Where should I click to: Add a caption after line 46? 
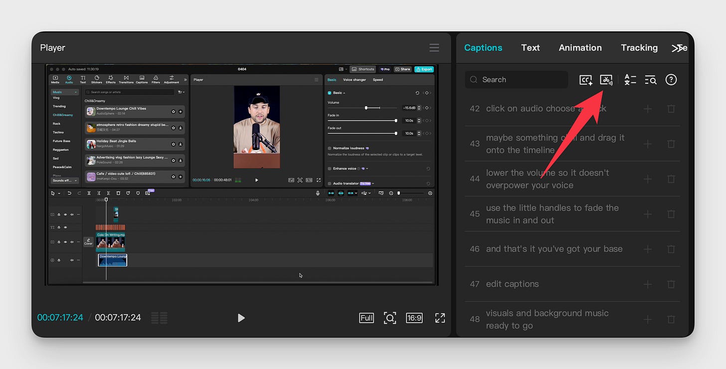648,249
